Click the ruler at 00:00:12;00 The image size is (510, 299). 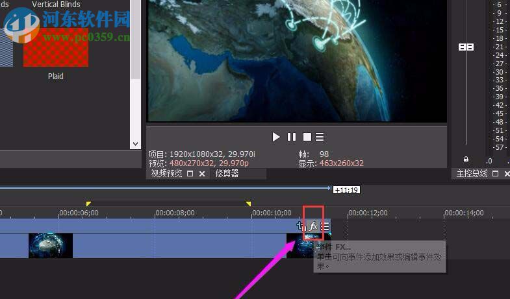pyautogui.click(x=368, y=213)
